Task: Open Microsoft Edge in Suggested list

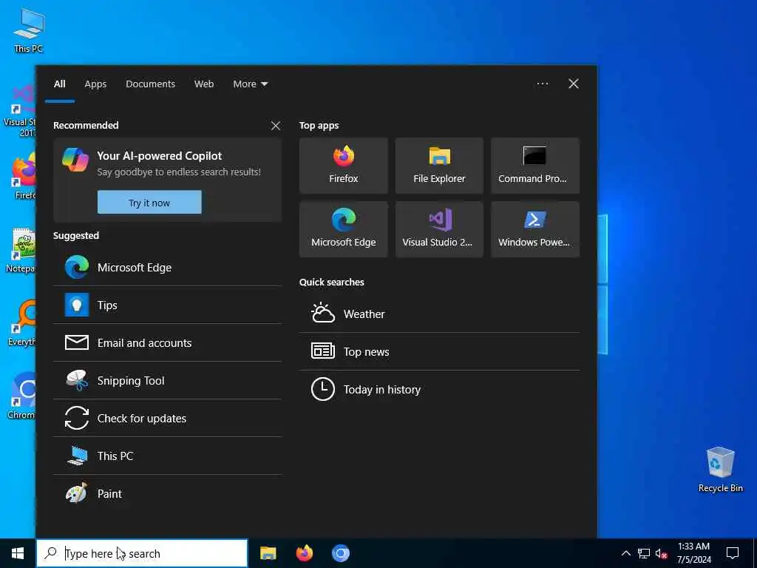Action: 168,268
